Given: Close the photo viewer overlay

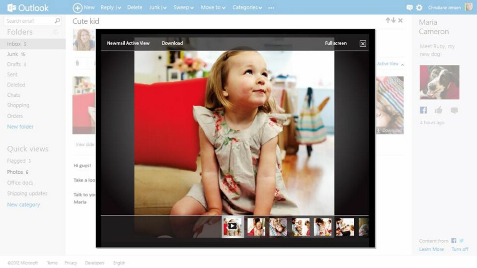Looking at the screenshot, I should point(363,44).
